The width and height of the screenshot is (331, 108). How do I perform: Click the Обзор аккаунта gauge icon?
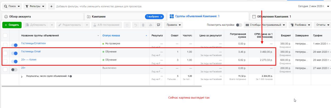6,17
